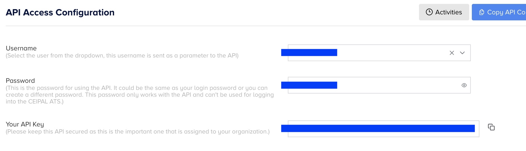Click the Your API Key label
This screenshot has height=151, width=526.
pos(25,124)
